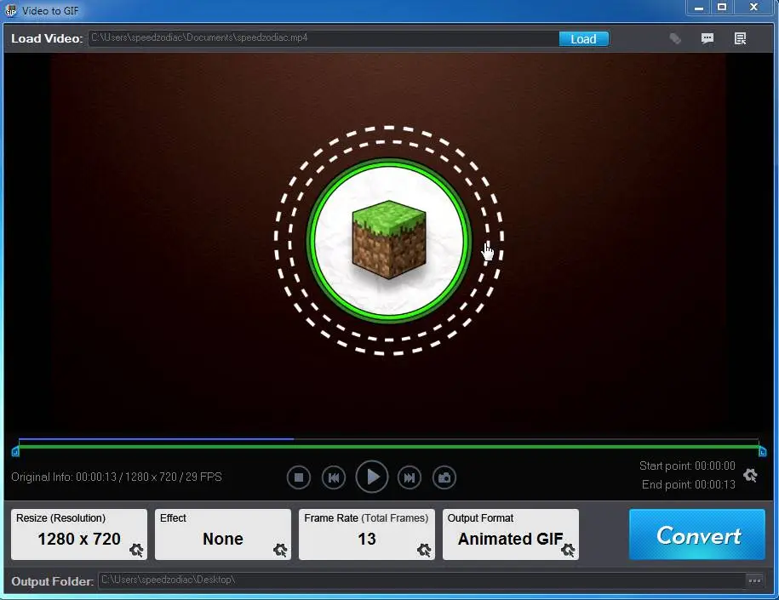Select the Effect None panel
The height and width of the screenshot is (600, 779).
tap(223, 534)
